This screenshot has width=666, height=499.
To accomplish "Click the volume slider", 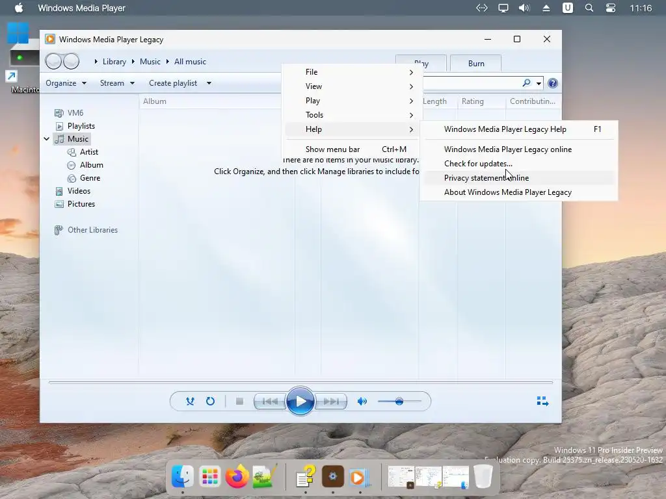I will click(399, 401).
